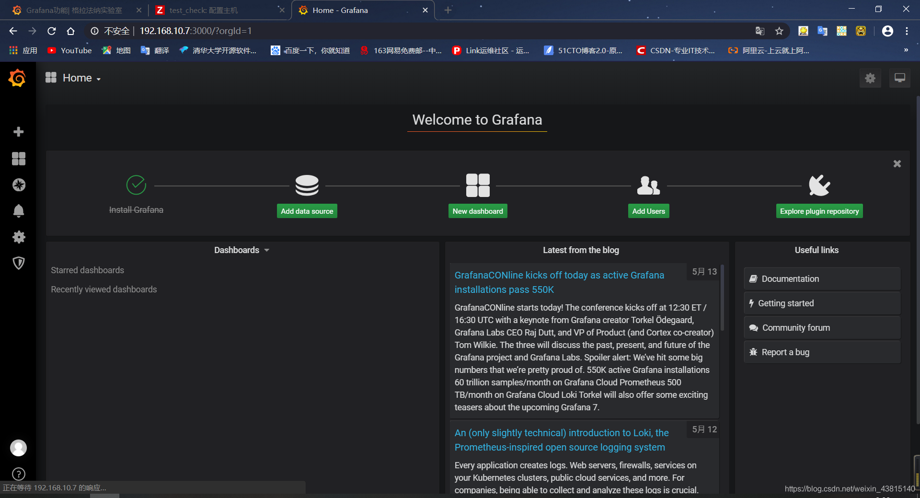
Task: Open the 清华大学开源软件 bookmark
Action: (x=218, y=50)
